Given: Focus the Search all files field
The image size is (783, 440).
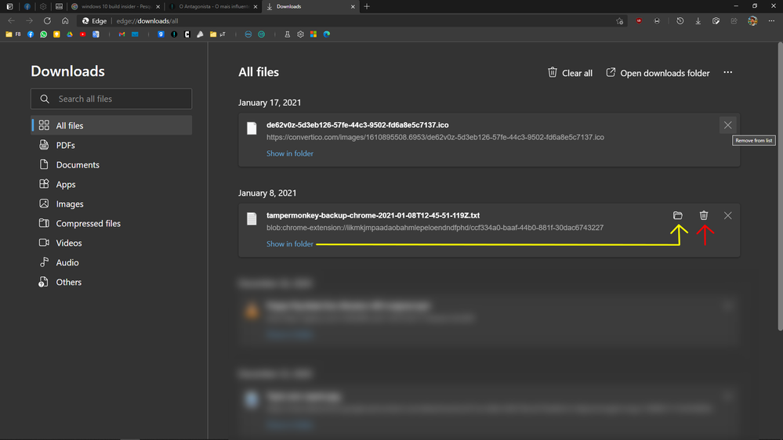Looking at the screenshot, I should click(x=111, y=99).
